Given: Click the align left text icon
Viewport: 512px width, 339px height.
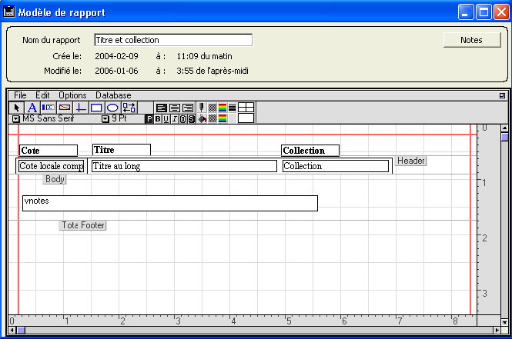Looking at the screenshot, I should click(161, 108).
